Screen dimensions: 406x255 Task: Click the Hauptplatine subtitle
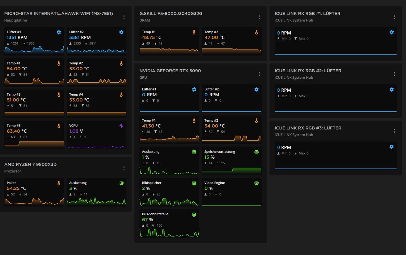click(x=16, y=20)
